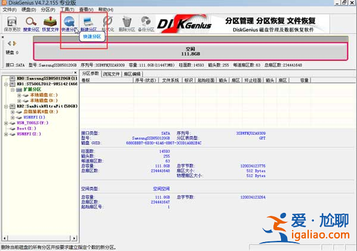This screenshot has width=357, height=251.
Task: Close the disk map panel with its x
Action: coord(3,37)
